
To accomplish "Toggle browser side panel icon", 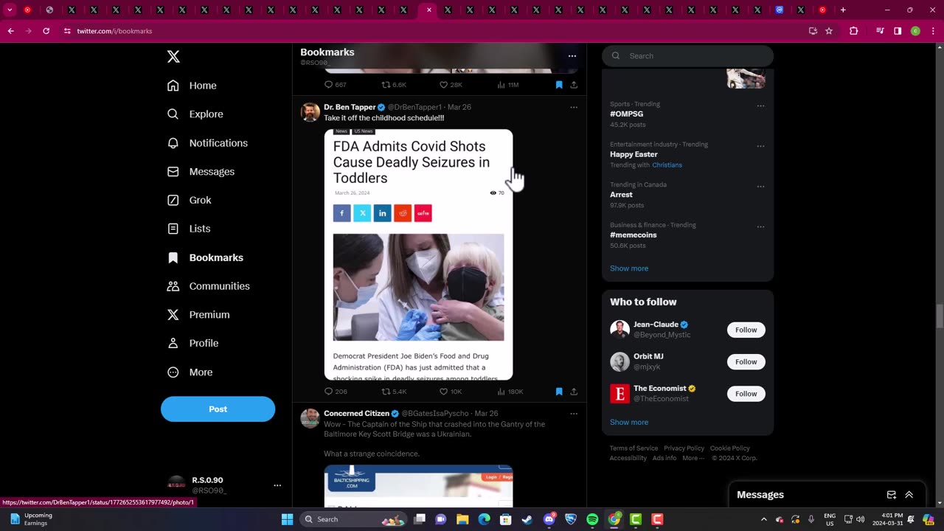I will [x=898, y=31].
